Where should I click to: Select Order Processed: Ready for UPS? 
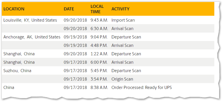142,87
